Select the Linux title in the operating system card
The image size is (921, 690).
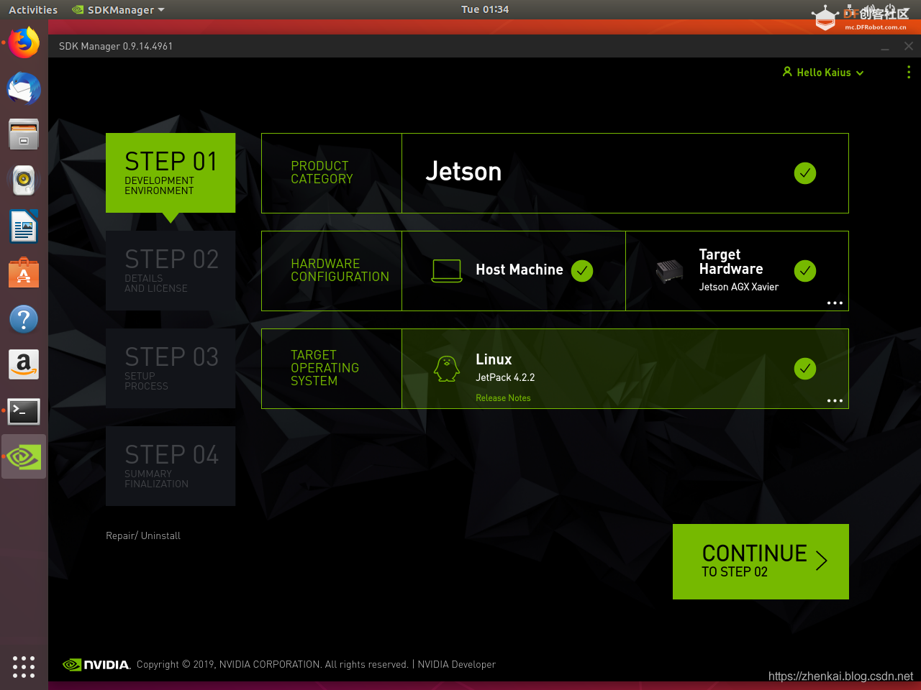[x=494, y=359]
